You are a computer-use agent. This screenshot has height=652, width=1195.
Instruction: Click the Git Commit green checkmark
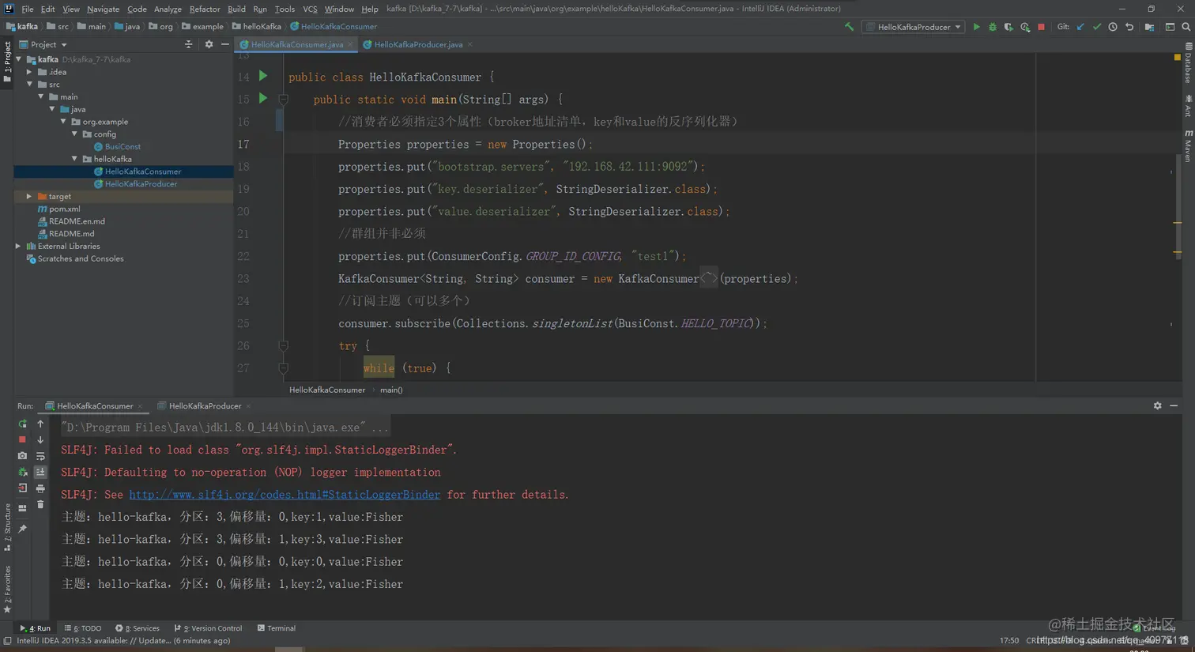point(1097,27)
